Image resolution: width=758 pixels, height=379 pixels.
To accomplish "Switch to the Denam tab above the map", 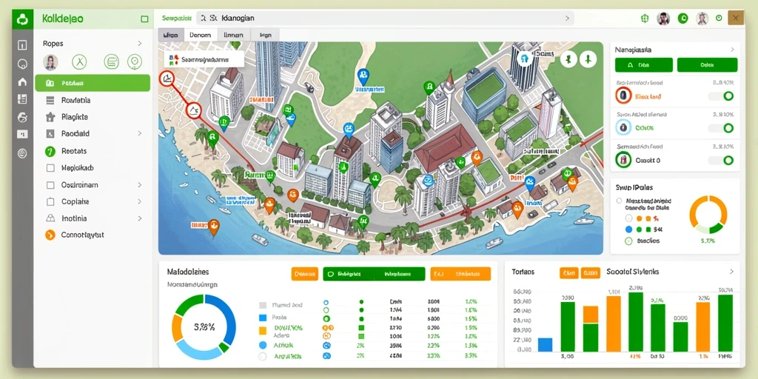I will [200, 35].
